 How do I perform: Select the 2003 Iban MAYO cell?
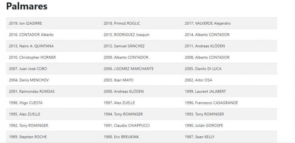pos(118,80)
